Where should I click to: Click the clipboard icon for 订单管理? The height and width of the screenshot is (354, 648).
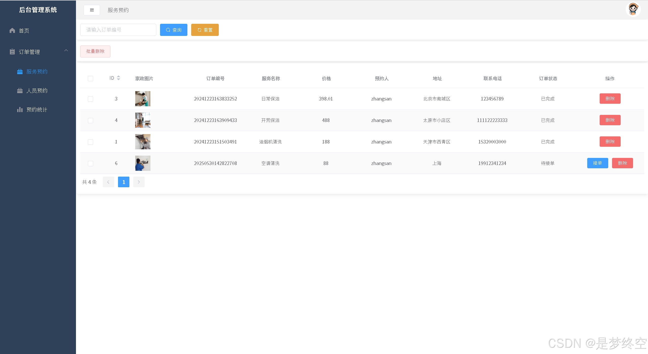click(x=12, y=52)
